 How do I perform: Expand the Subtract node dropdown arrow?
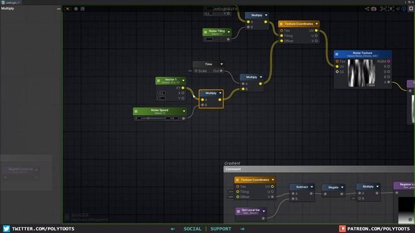312,187
